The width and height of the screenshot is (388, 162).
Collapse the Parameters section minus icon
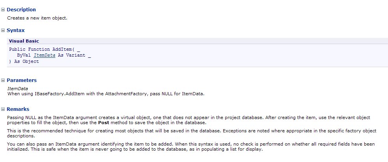click(3, 80)
